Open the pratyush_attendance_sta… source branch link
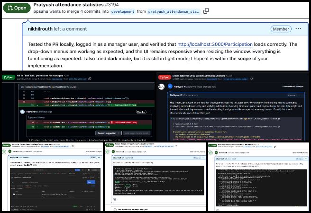 coord(174,11)
